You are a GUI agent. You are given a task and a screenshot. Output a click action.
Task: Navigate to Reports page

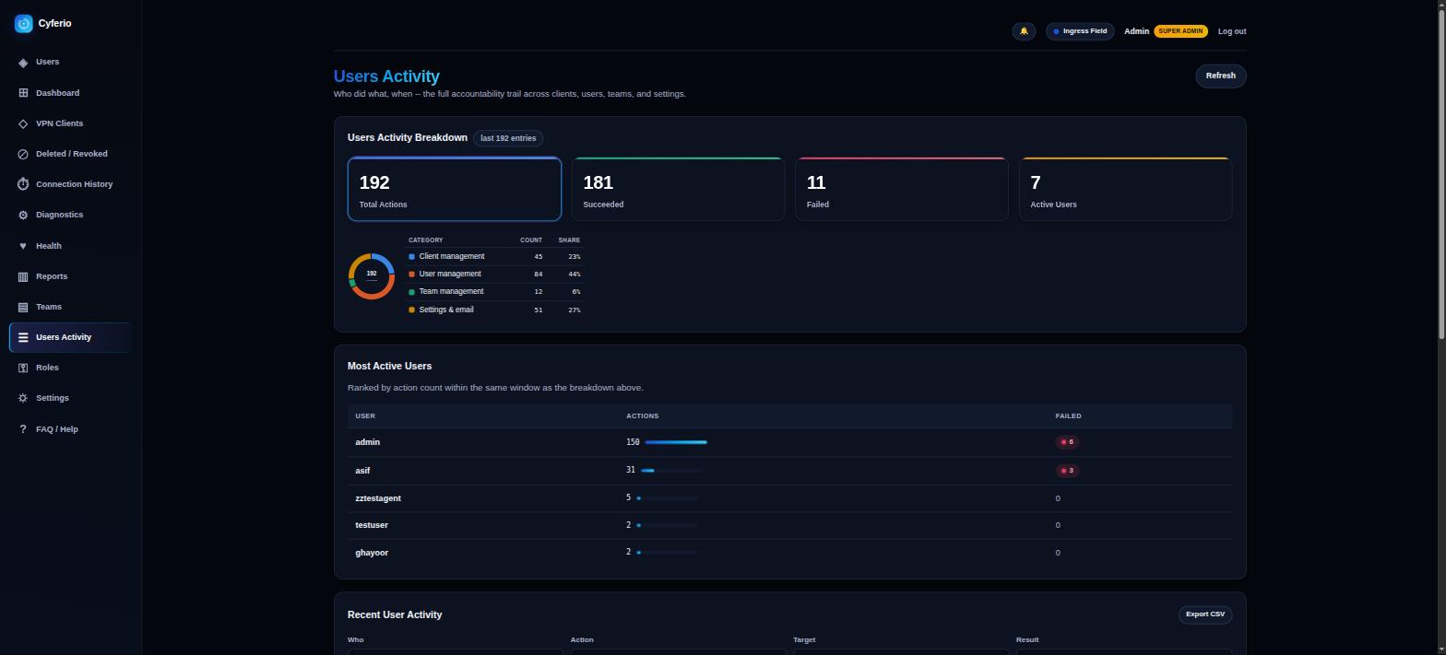click(x=70, y=276)
